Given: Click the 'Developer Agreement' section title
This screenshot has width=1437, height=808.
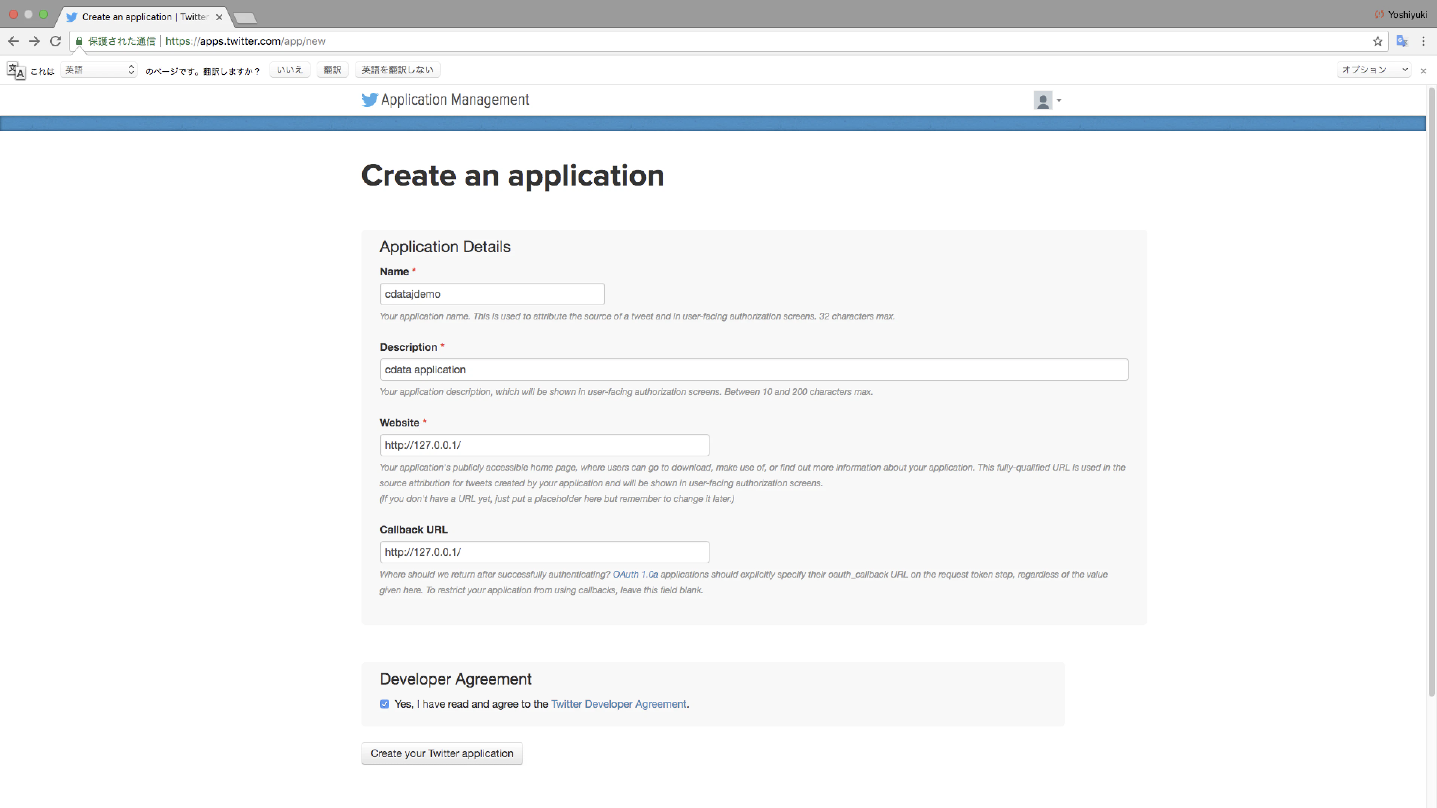Looking at the screenshot, I should (455, 679).
